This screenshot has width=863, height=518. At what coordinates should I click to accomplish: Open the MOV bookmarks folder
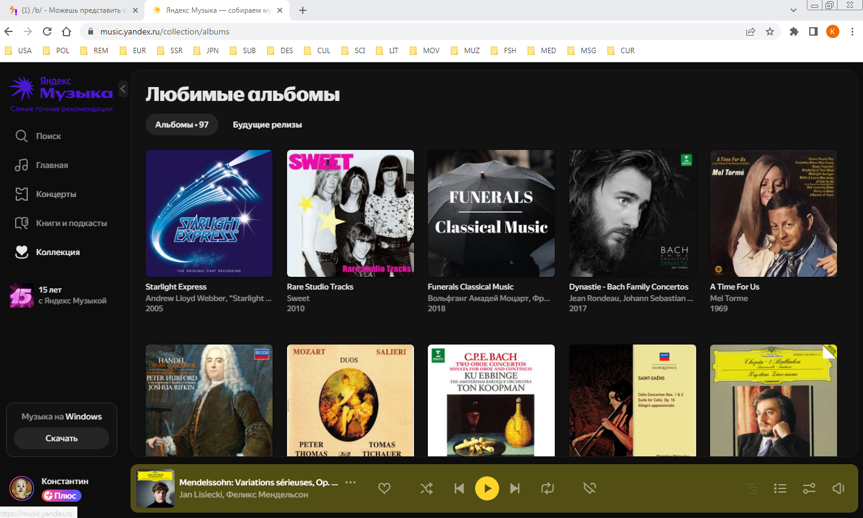point(425,51)
